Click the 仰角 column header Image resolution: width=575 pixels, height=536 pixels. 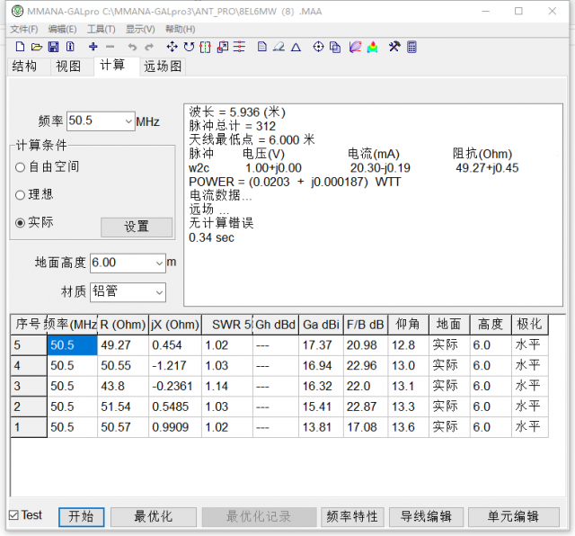[x=408, y=325]
